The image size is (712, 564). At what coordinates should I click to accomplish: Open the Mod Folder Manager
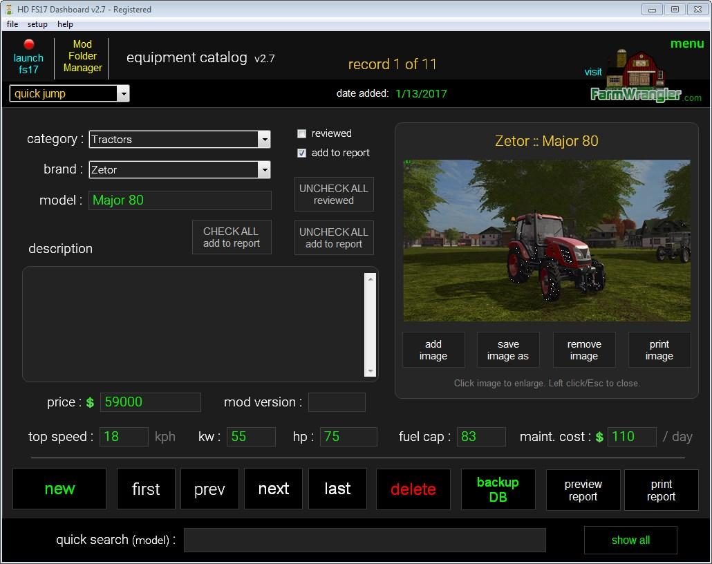[82, 56]
